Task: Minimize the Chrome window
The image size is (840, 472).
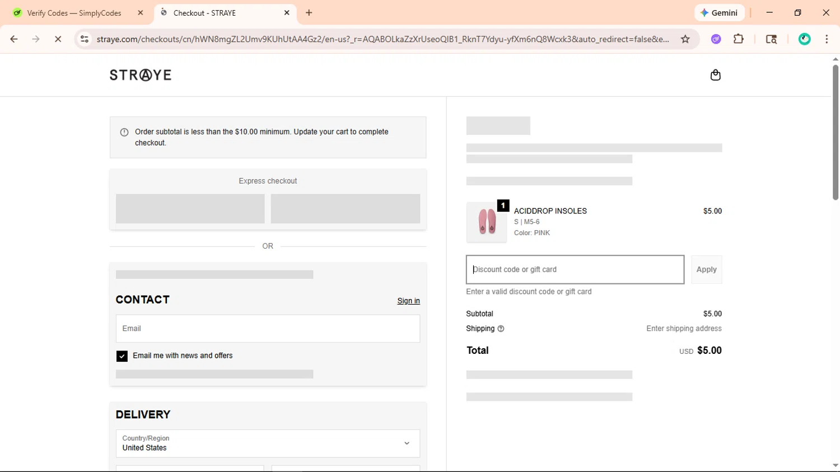Action: (769, 13)
